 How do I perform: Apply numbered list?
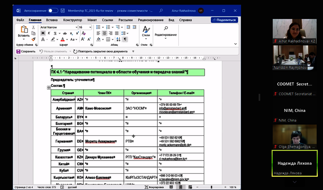108,27
